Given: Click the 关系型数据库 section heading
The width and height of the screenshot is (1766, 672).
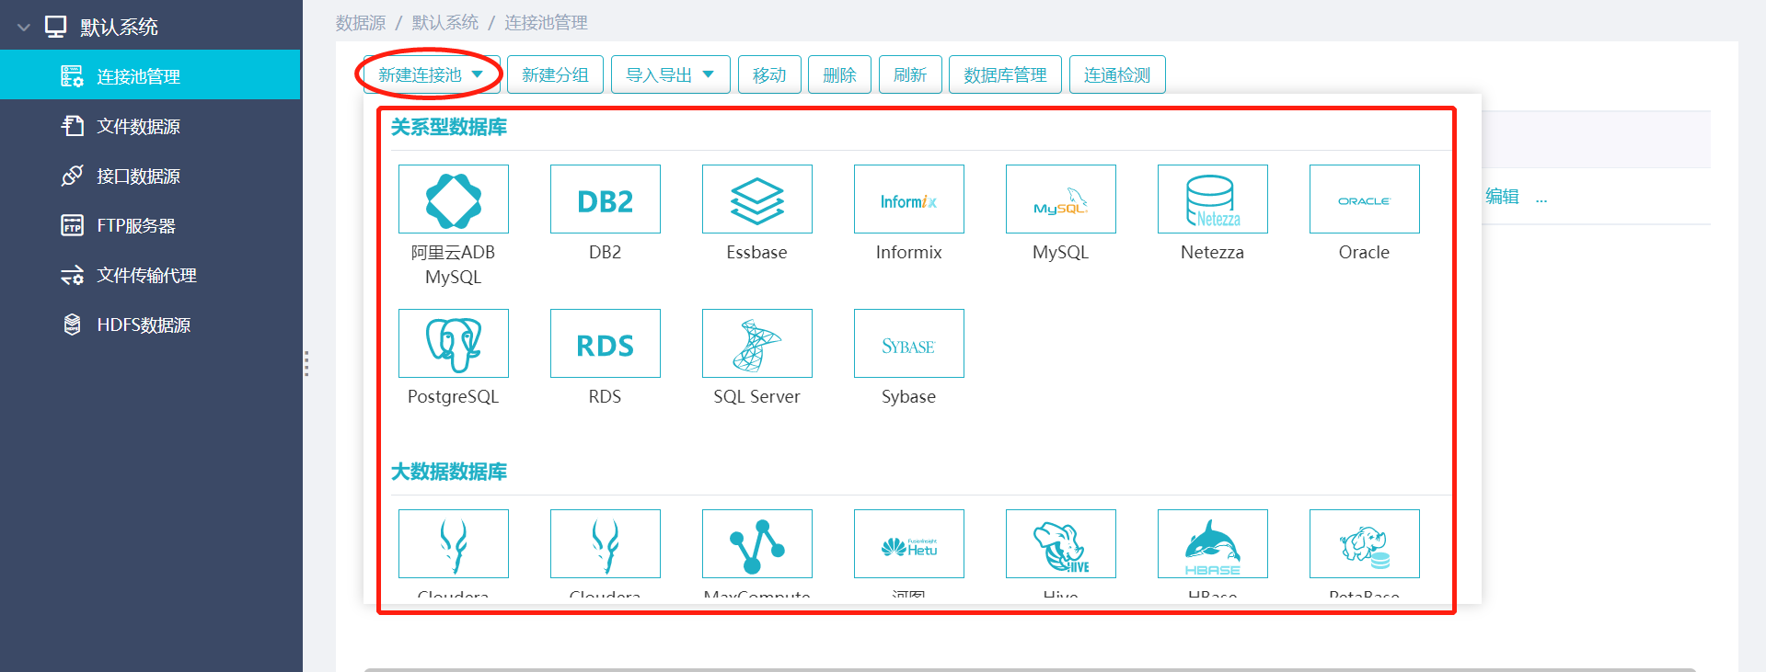Looking at the screenshot, I should tap(449, 127).
